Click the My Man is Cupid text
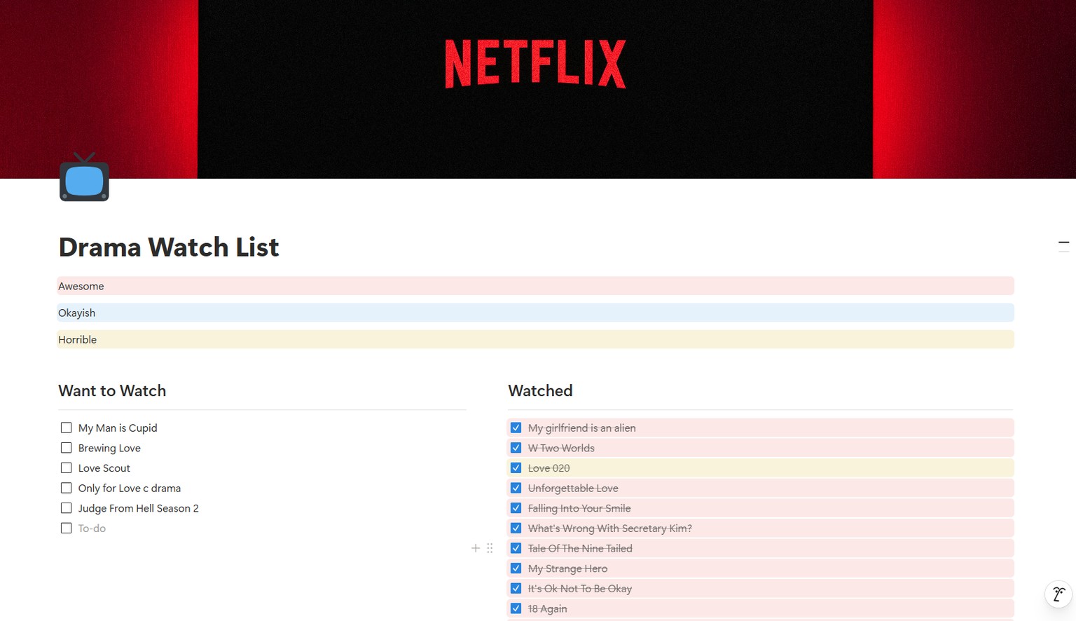Image resolution: width=1076 pixels, height=621 pixels. coord(118,428)
